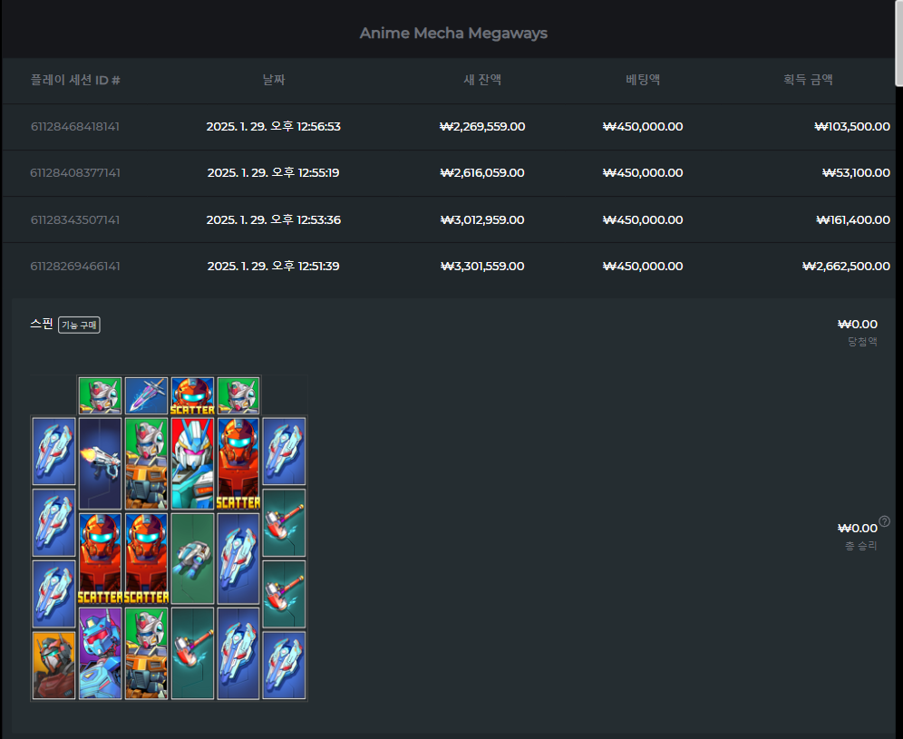This screenshot has width=903, height=739.
Task: Click the blaster gun symbol on the second reel
Action: 101,463
